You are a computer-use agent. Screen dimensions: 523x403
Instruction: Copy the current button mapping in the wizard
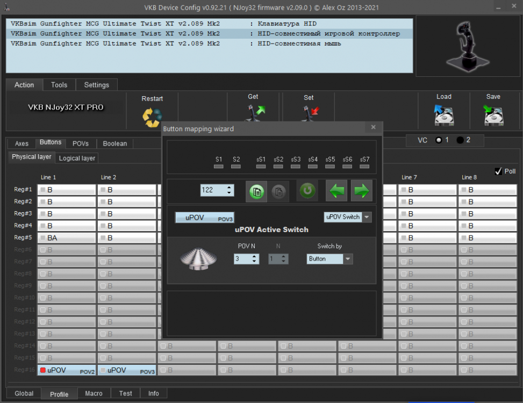[256, 191]
